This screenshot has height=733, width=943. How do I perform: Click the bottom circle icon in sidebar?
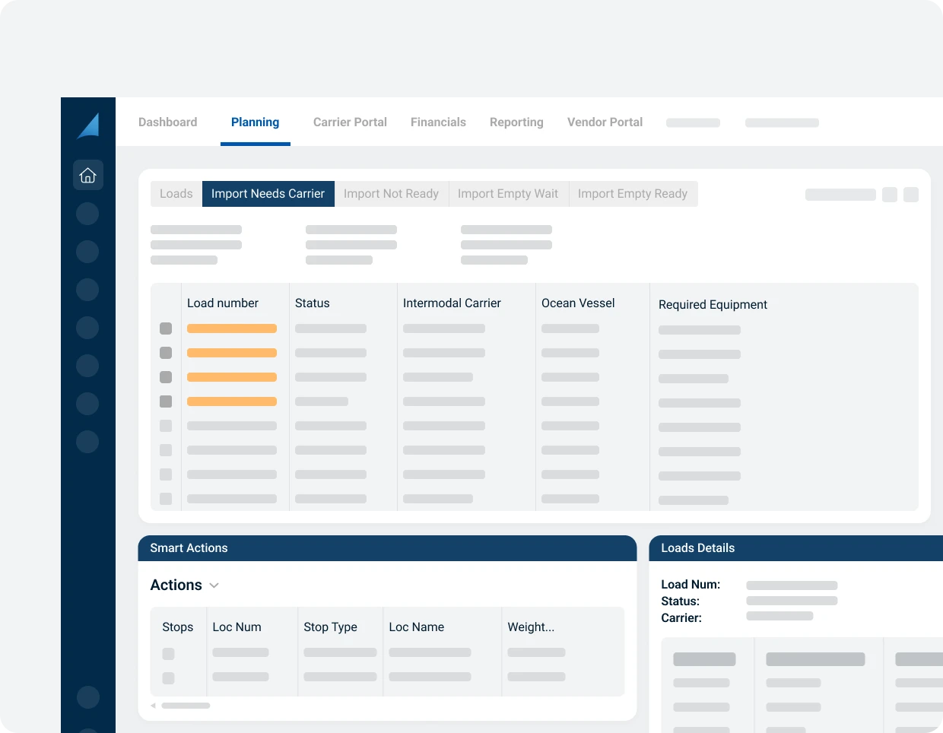pos(88,697)
